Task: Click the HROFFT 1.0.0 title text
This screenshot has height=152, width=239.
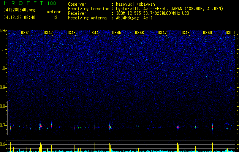Action: click(x=30, y=3)
